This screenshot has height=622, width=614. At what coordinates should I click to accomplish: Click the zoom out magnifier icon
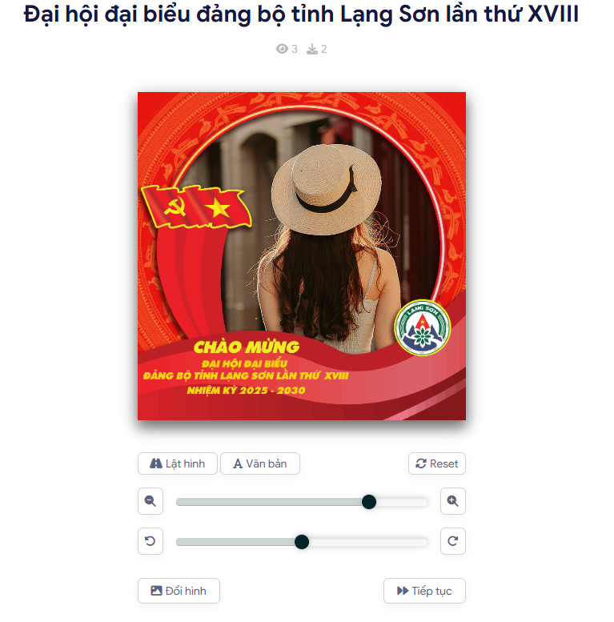(150, 501)
